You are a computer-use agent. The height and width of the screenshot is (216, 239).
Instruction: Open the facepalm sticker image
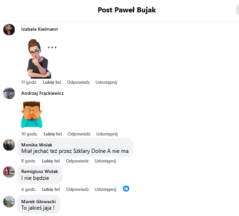(32, 115)
